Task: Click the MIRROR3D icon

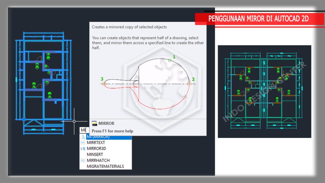Action: pos(83,149)
